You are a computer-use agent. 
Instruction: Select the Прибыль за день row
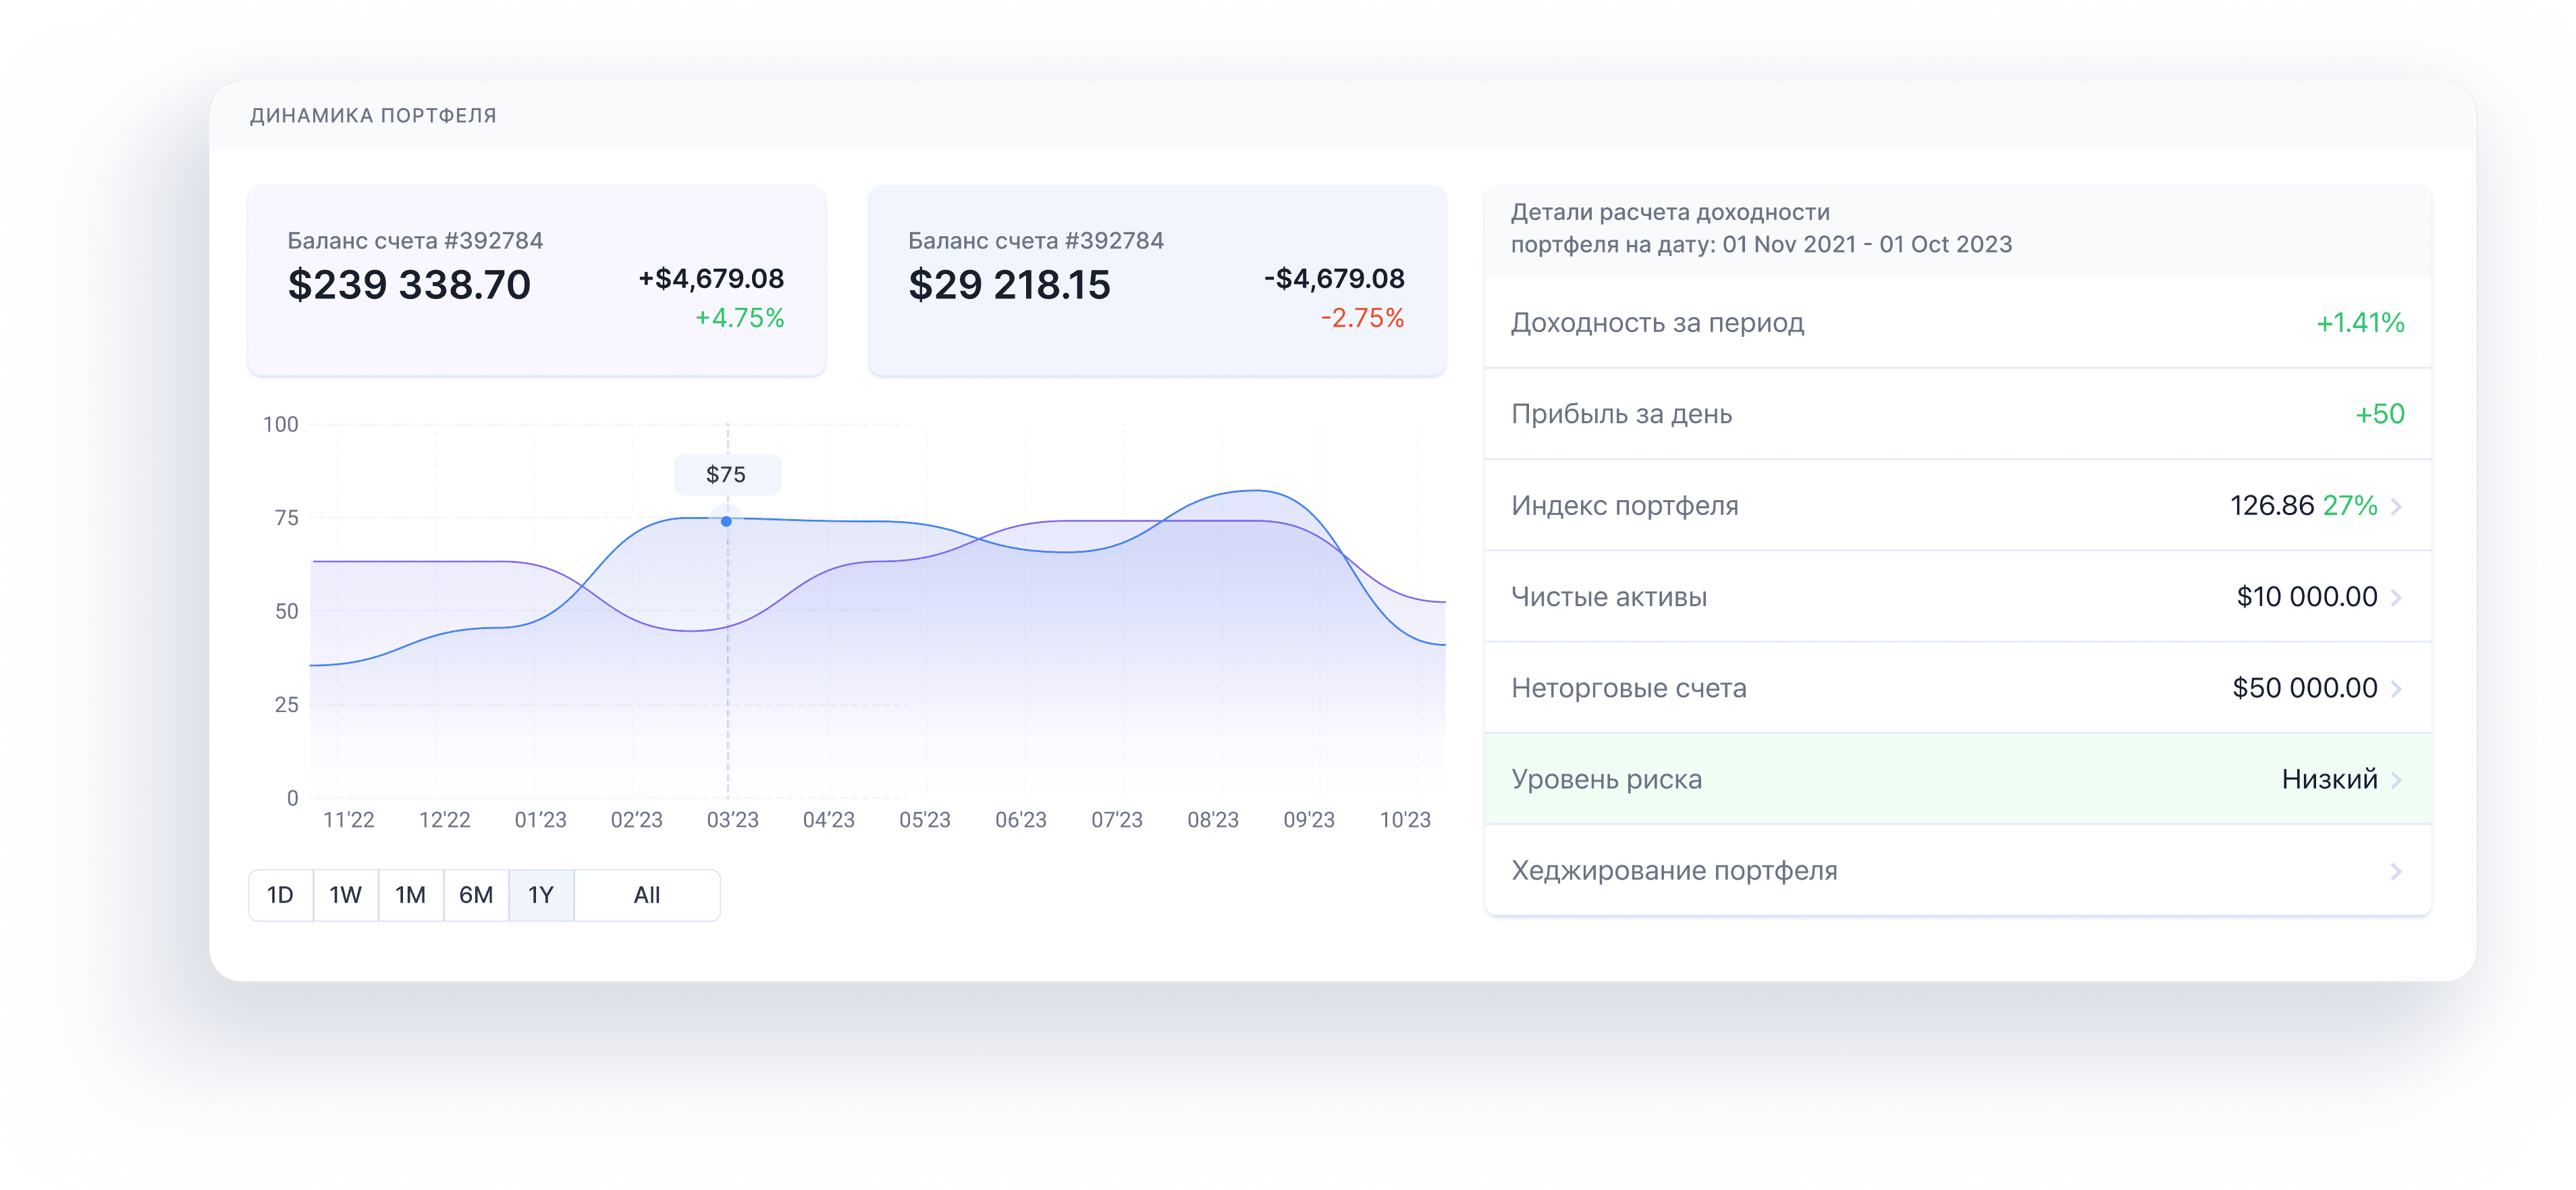pyautogui.click(x=1957, y=414)
